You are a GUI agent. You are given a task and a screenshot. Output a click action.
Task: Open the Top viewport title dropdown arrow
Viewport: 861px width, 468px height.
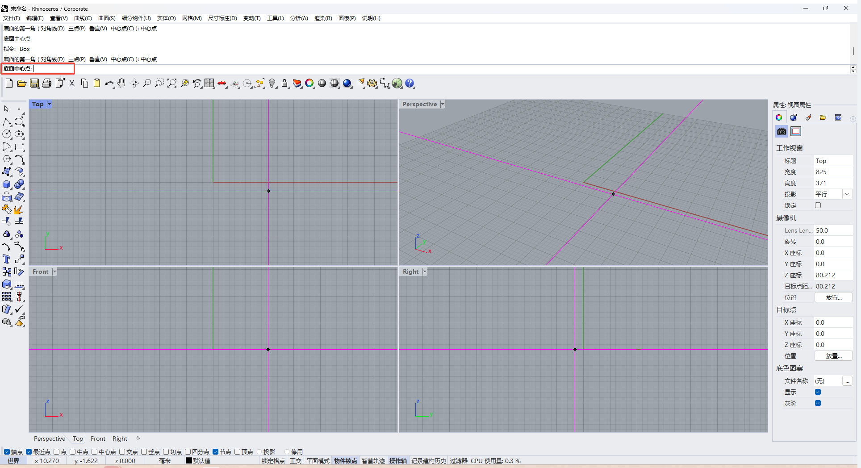click(49, 104)
